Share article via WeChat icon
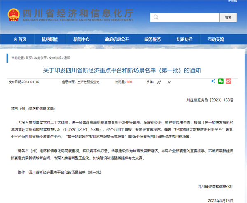 coord(221,82)
